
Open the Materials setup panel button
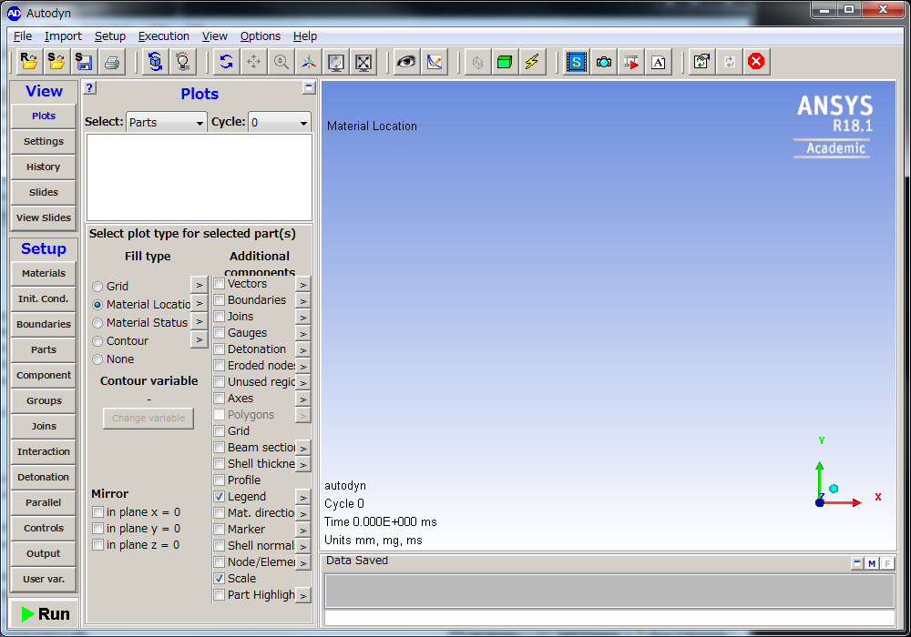coord(44,273)
